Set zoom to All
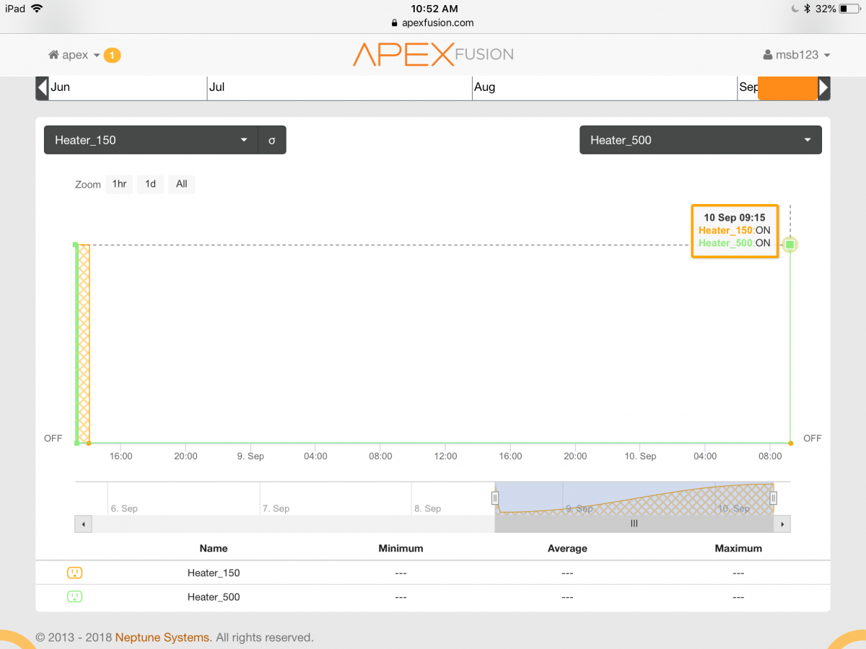Viewport: 866px width, 649px height. [182, 184]
